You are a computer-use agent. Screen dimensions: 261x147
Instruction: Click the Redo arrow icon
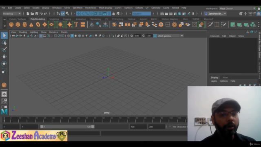pos(45,13)
